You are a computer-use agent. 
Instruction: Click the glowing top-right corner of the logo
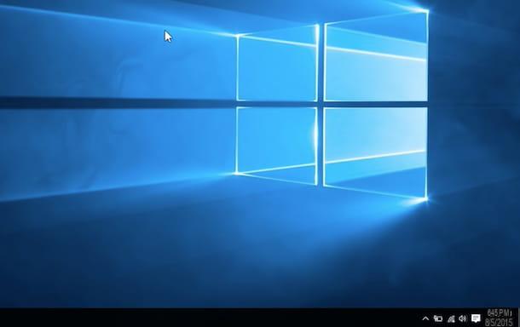click(426, 11)
